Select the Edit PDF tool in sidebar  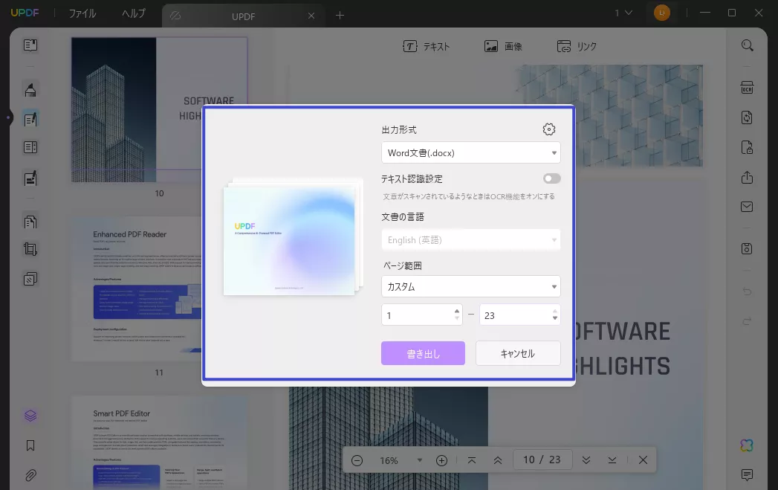pyautogui.click(x=30, y=119)
